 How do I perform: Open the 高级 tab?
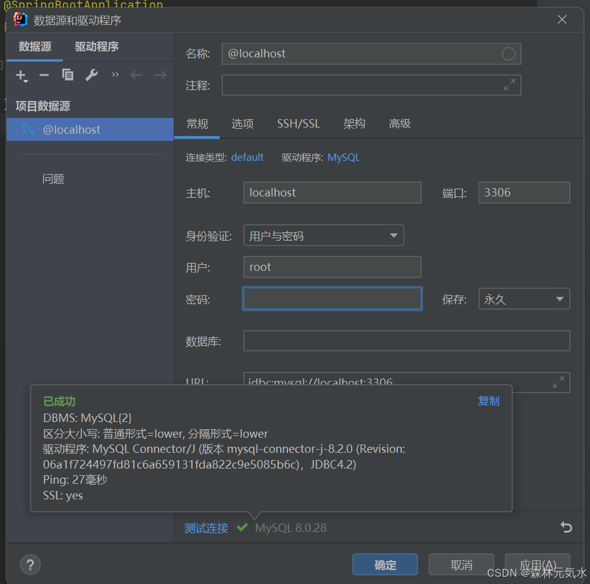399,124
